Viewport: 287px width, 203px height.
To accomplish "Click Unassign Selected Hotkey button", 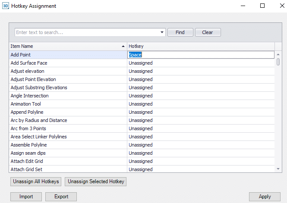I will [95, 181].
